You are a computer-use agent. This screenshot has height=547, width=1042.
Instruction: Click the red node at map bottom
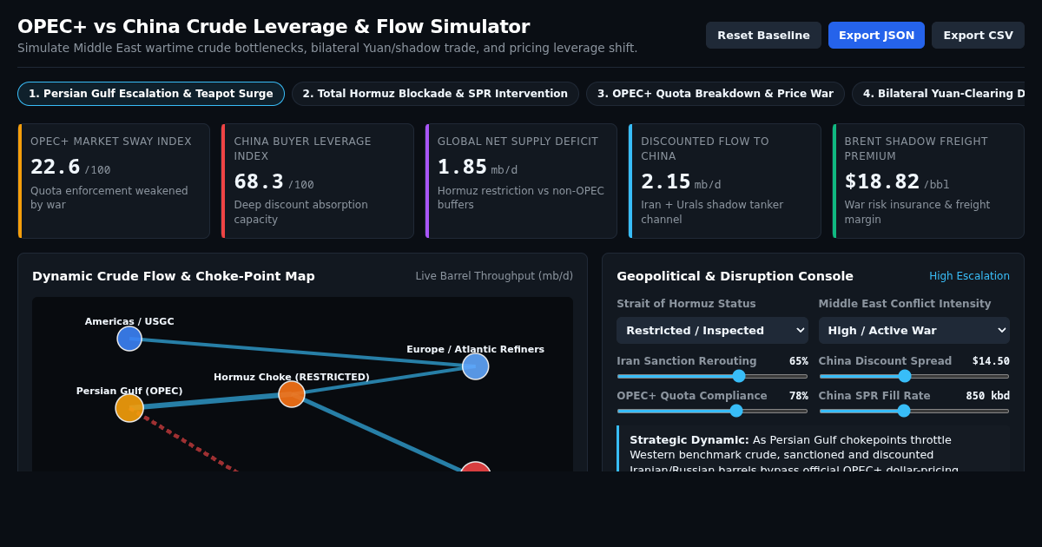pyautogui.click(x=476, y=468)
